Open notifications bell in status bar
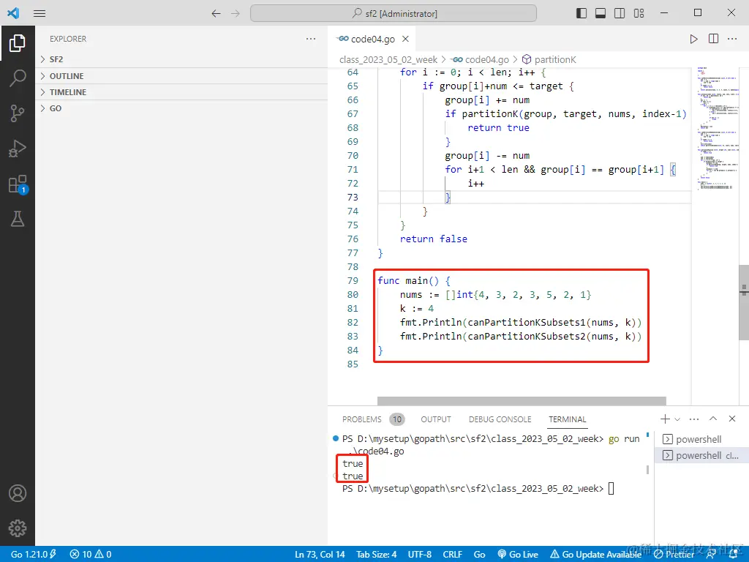749x562 pixels. coord(733,554)
